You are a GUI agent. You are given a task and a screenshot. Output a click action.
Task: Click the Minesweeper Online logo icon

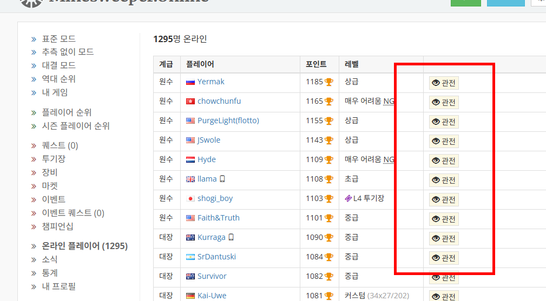31,3
